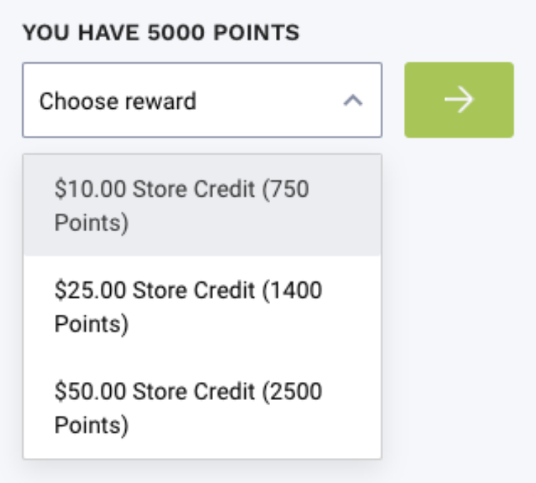Toggle the upward caret in reward selector

pyautogui.click(x=352, y=101)
